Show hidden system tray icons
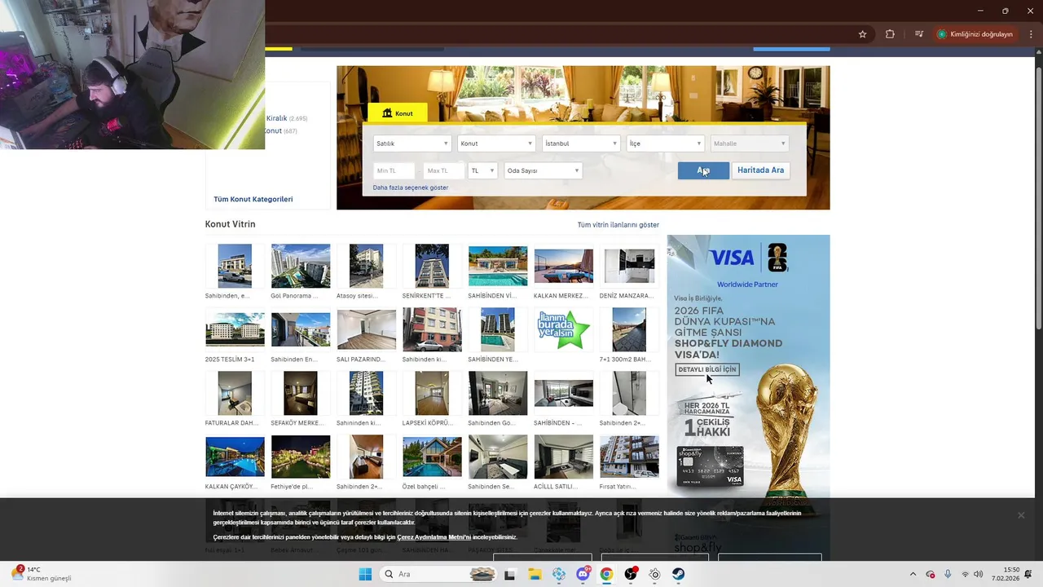The width and height of the screenshot is (1043, 587). coord(913,574)
